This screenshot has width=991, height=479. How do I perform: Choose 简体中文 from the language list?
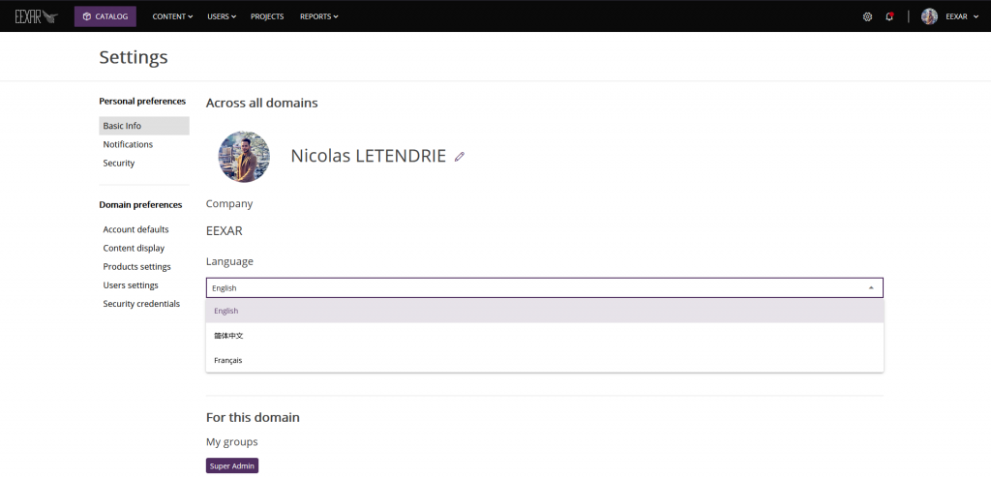(x=544, y=336)
